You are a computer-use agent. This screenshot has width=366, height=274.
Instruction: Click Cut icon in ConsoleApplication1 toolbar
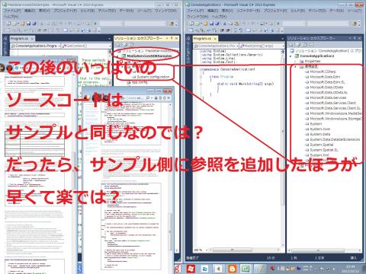pos(225,24)
